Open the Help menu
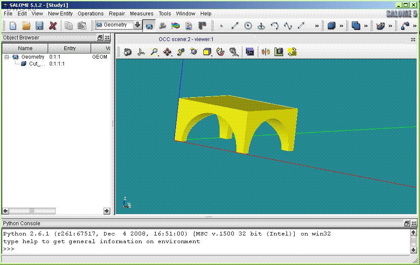Viewport: 420px width, 265px height. click(206, 14)
